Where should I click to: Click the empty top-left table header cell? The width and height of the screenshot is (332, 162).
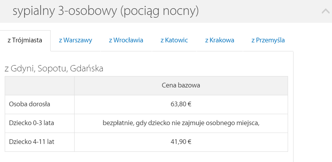(39, 86)
